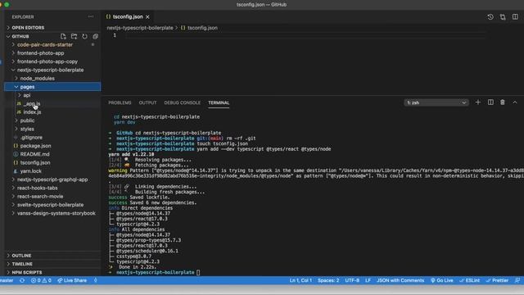Open the README.md file
Screen dimensions: 524x295
point(34,154)
